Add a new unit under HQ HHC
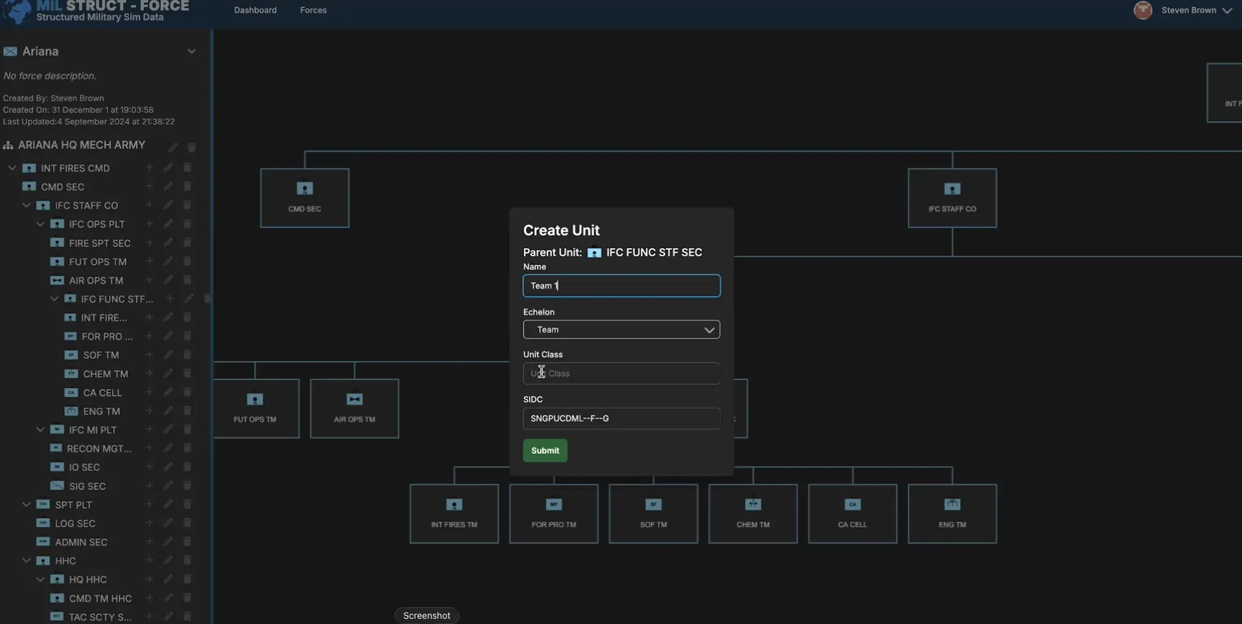 click(x=149, y=579)
